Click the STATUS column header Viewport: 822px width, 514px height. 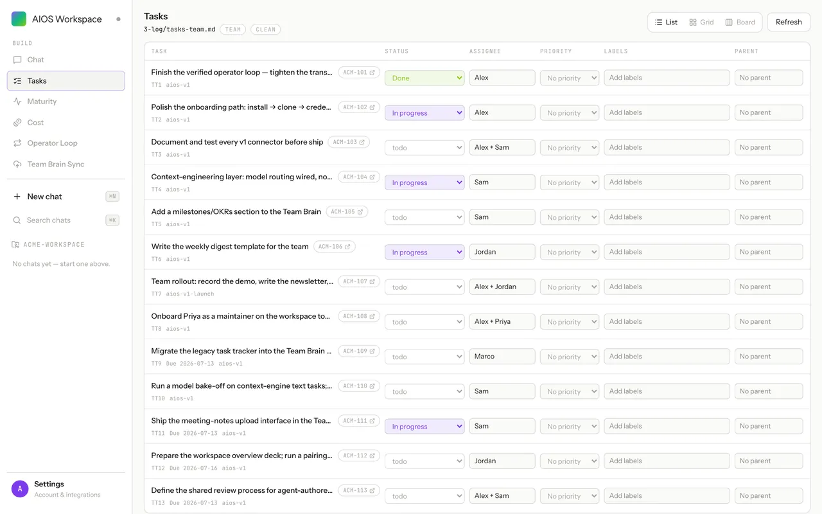(x=397, y=51)
